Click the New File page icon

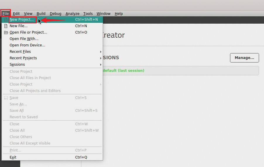pyautogui.click(x=6, y=26)
